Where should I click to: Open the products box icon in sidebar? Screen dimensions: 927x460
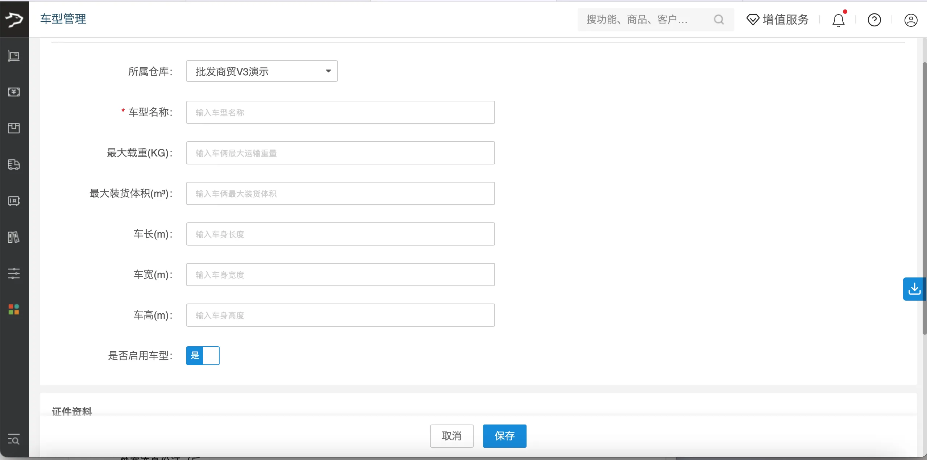coord(14,129)
